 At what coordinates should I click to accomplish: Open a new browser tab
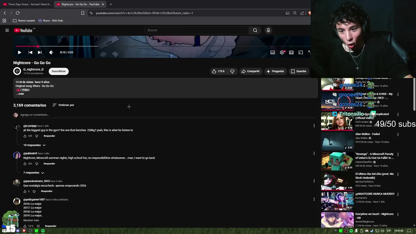click(111, 4)
